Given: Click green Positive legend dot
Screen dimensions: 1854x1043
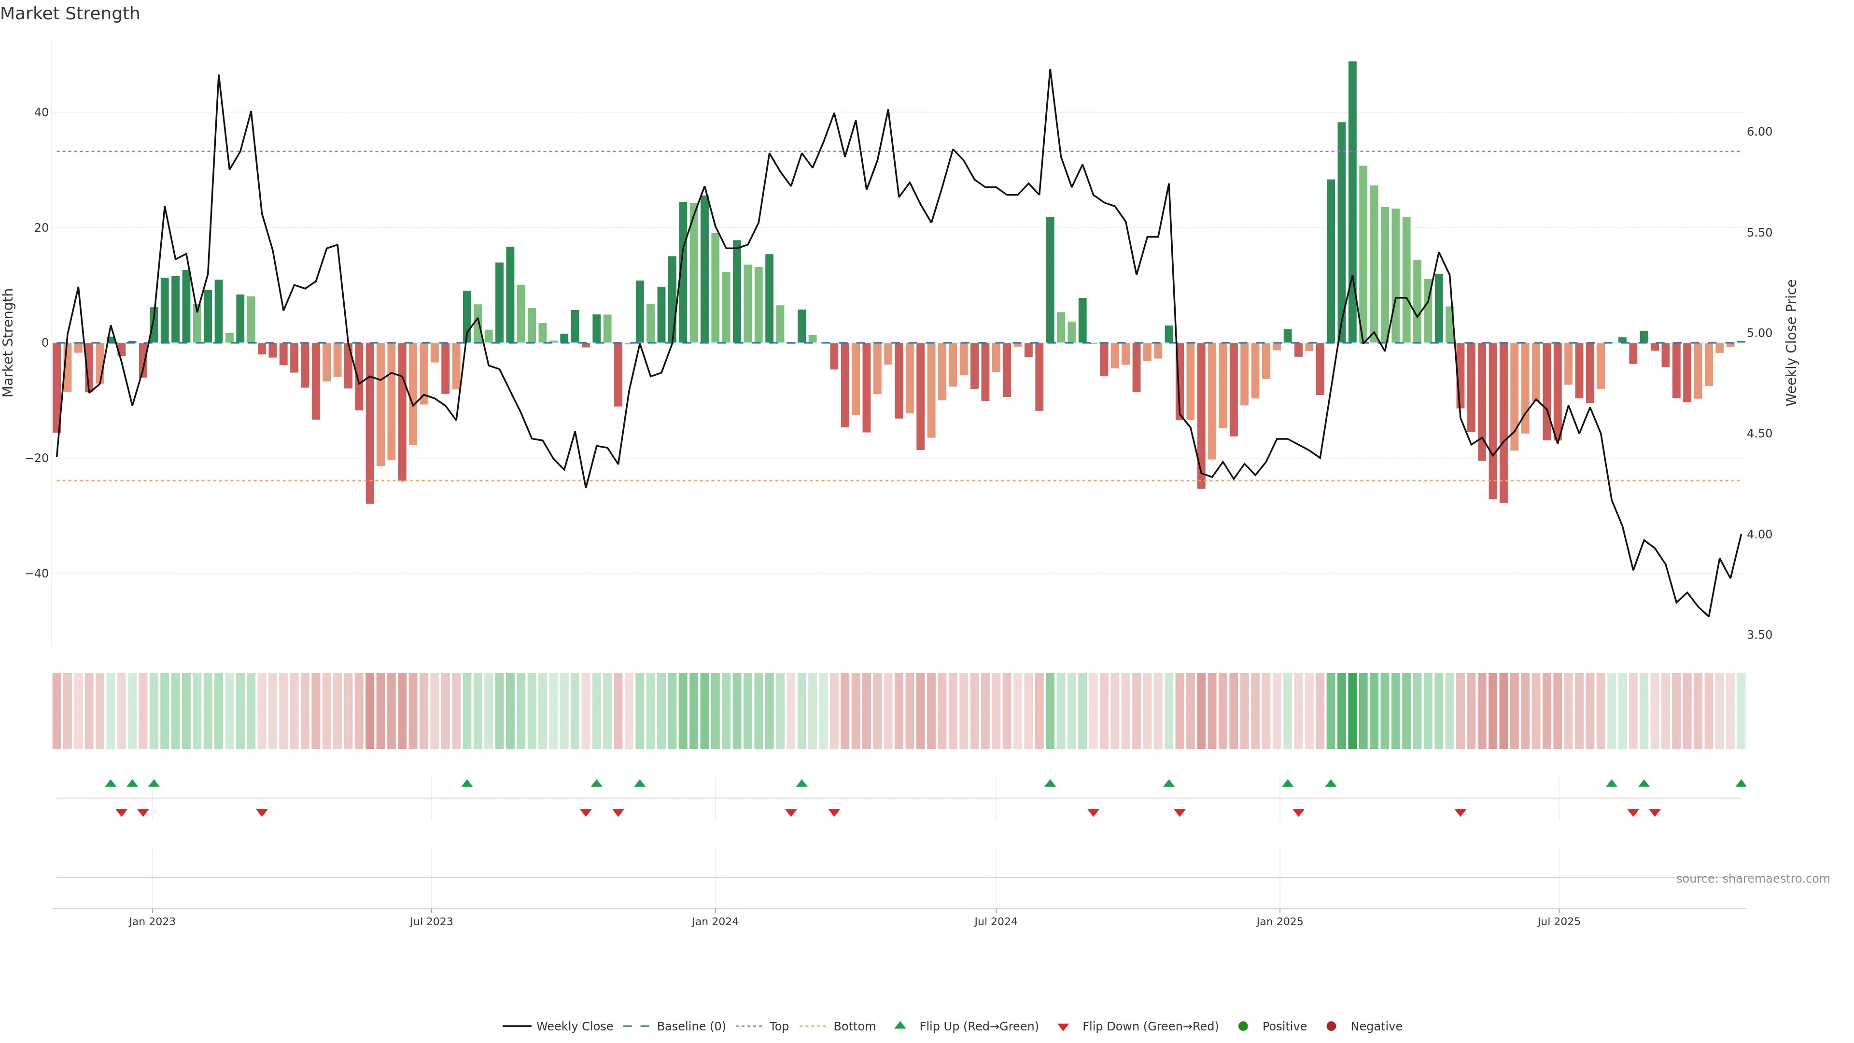Looking at the screenshot, I should pyautogui.click(x=1243, y=1027).
